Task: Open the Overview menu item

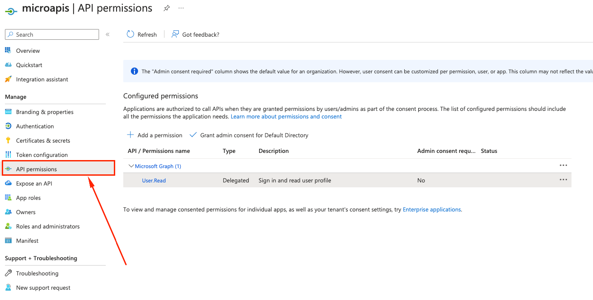Action: point(28,51)
